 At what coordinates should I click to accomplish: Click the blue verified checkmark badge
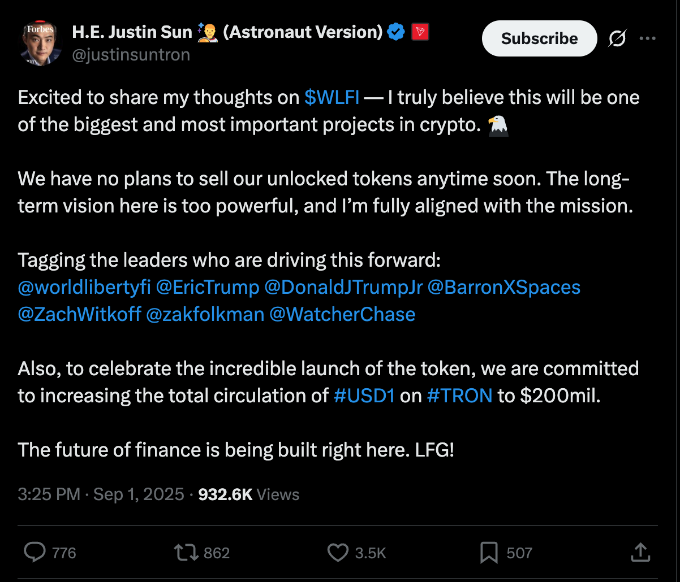[x=396, y=32]
